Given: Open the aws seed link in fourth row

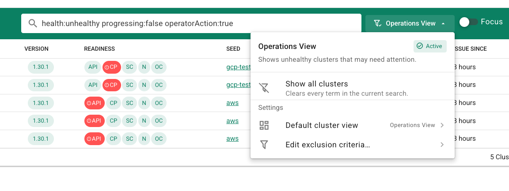Looking at the screenshot, I should coord(232,120).
